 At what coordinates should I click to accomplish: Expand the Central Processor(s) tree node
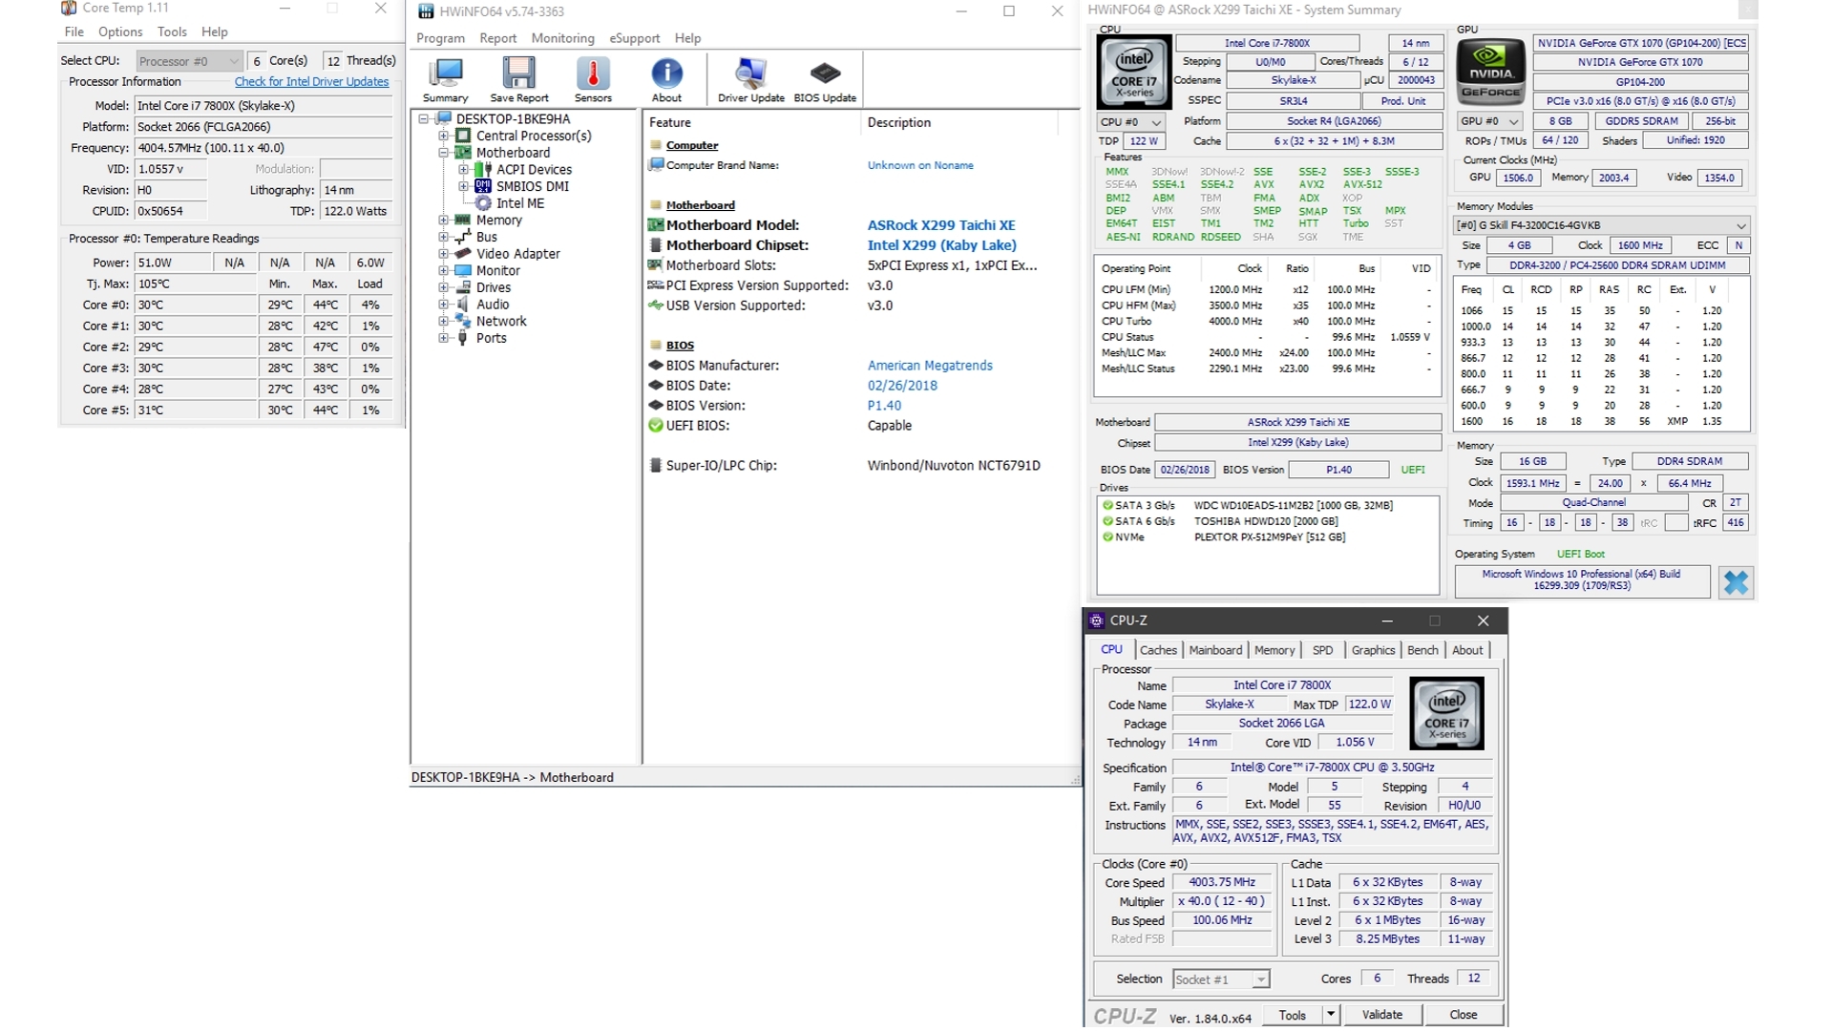coord(443,136)
